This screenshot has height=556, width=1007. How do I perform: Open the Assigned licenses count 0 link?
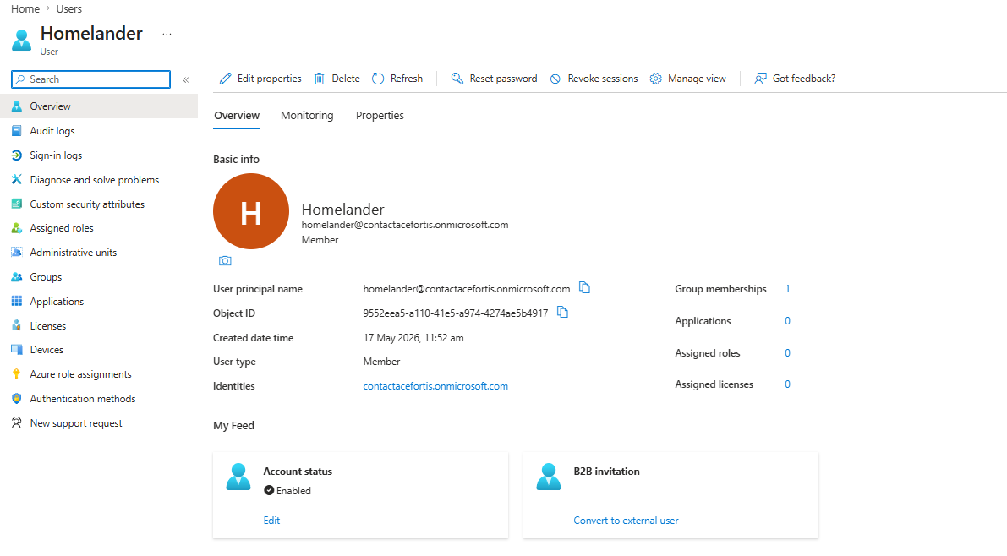pyautogui.click(x=787, y=384)
